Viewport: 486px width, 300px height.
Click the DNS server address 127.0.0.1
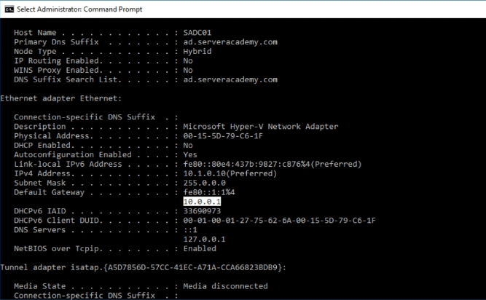pyautogui.click(x=205, y=240)
